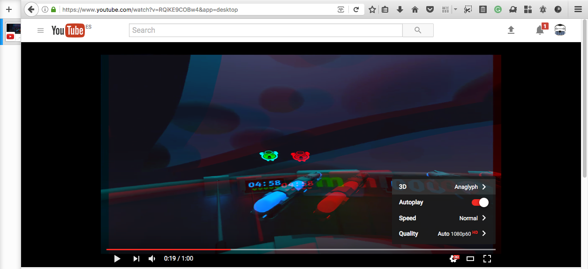Play the video

pos(117,259)
